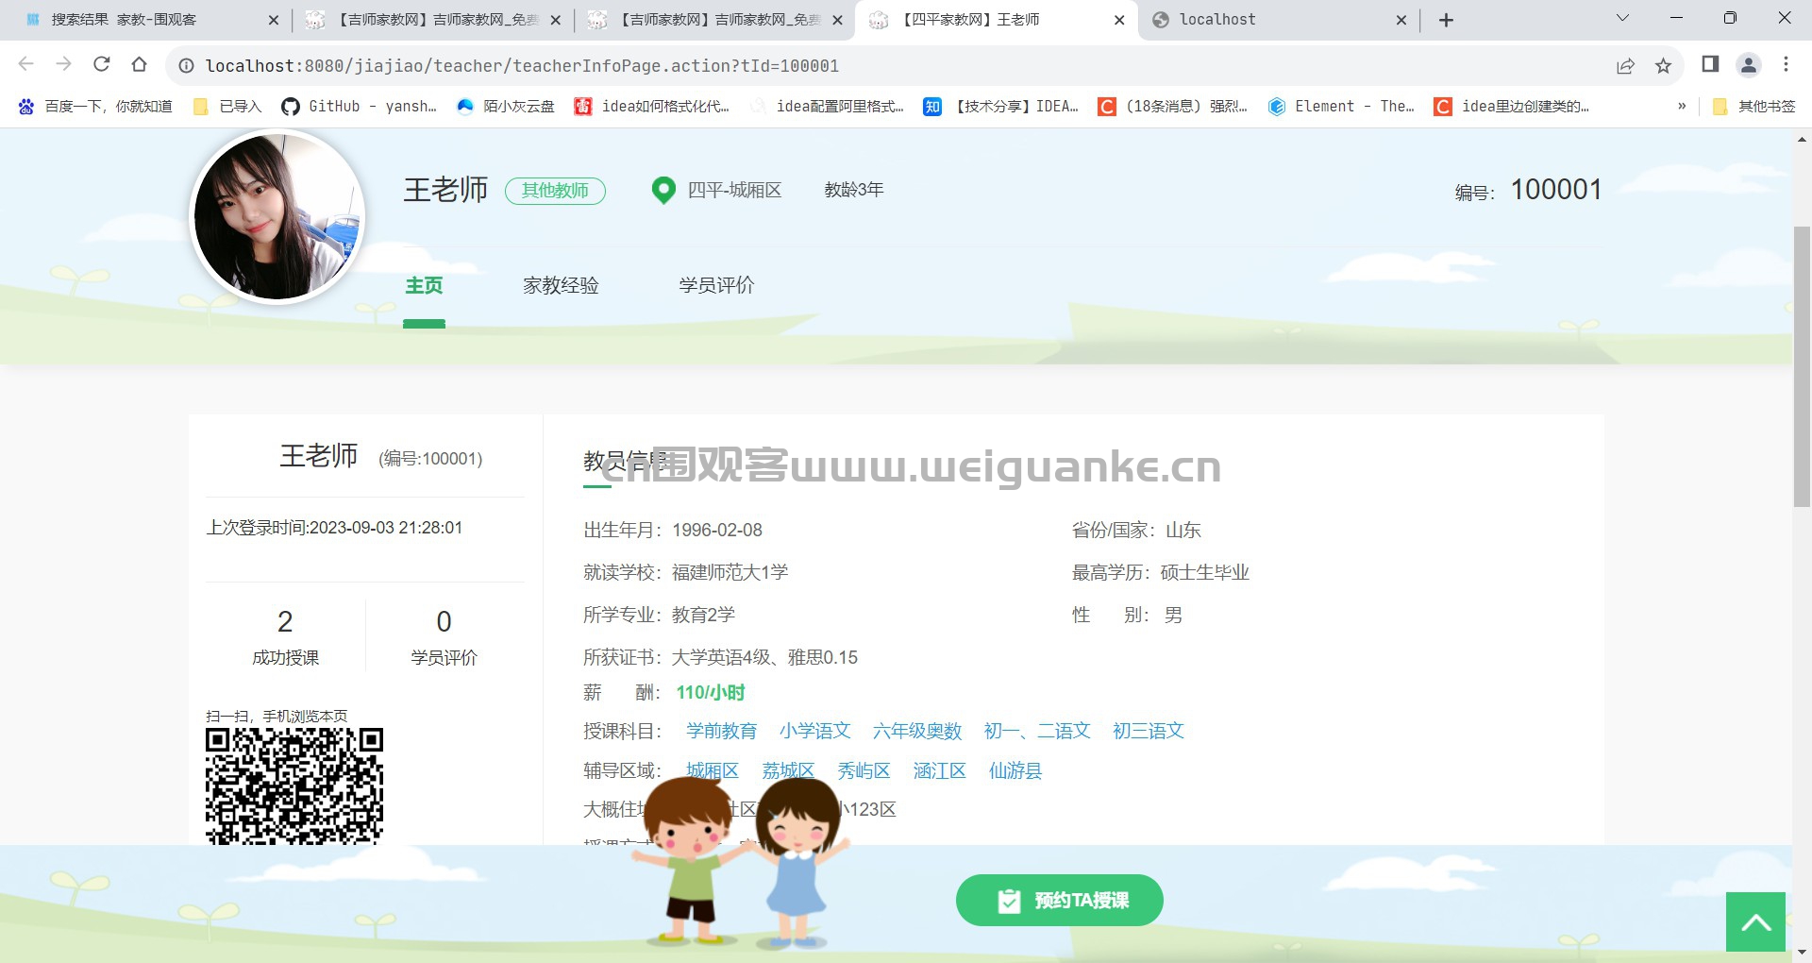Viewport: 1812px width, 963px height.
Task: Open new tab with plus button
Action: [1446, 20]
